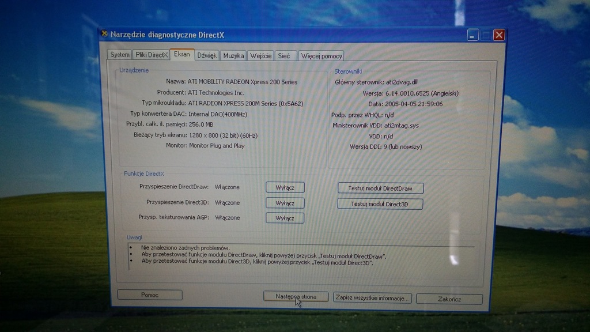Go to the Sieć tab
This screenshot has width=590, height=332.
pyautogui.click(x=285, y=56)
